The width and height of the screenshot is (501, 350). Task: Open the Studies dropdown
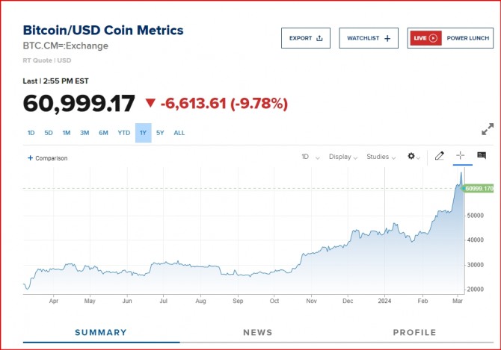tap(381, 157)
